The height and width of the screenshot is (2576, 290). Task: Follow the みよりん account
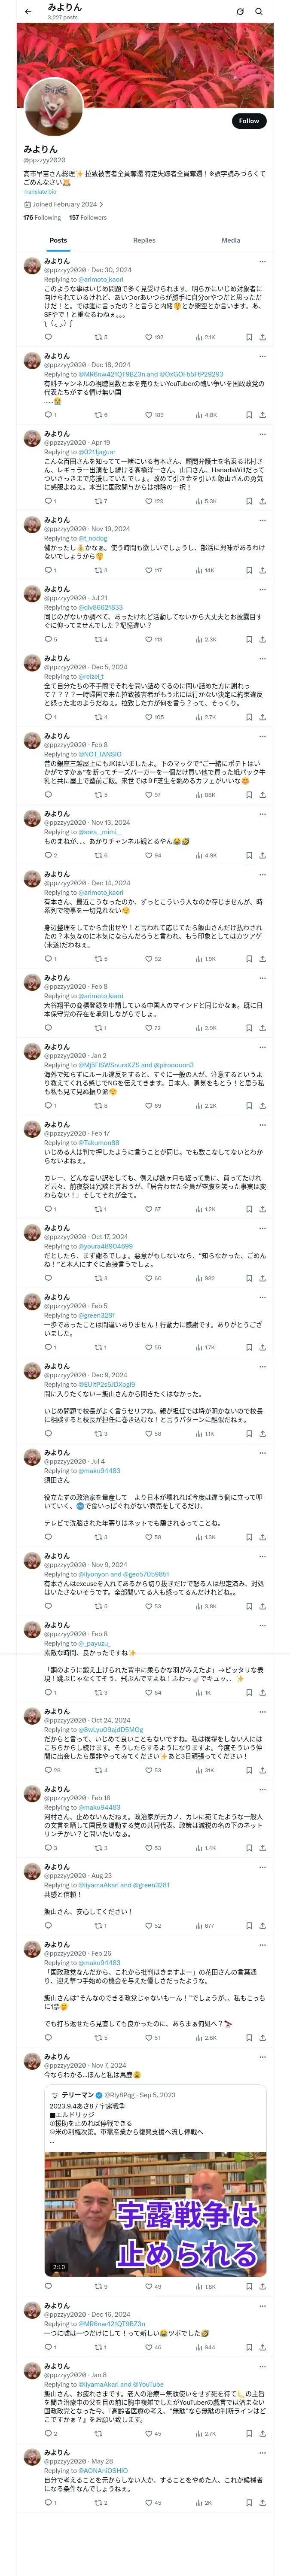(248, 121)
